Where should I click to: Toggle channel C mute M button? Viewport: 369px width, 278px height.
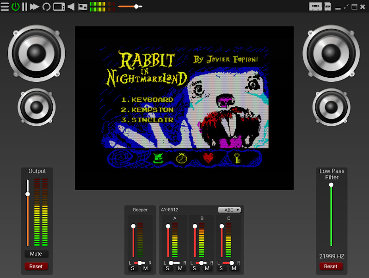tap(234, 268)
